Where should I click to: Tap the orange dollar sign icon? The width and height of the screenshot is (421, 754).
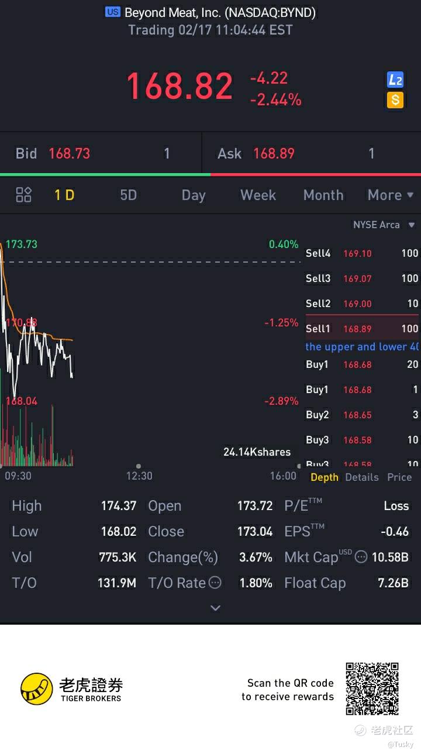[395, 100]
